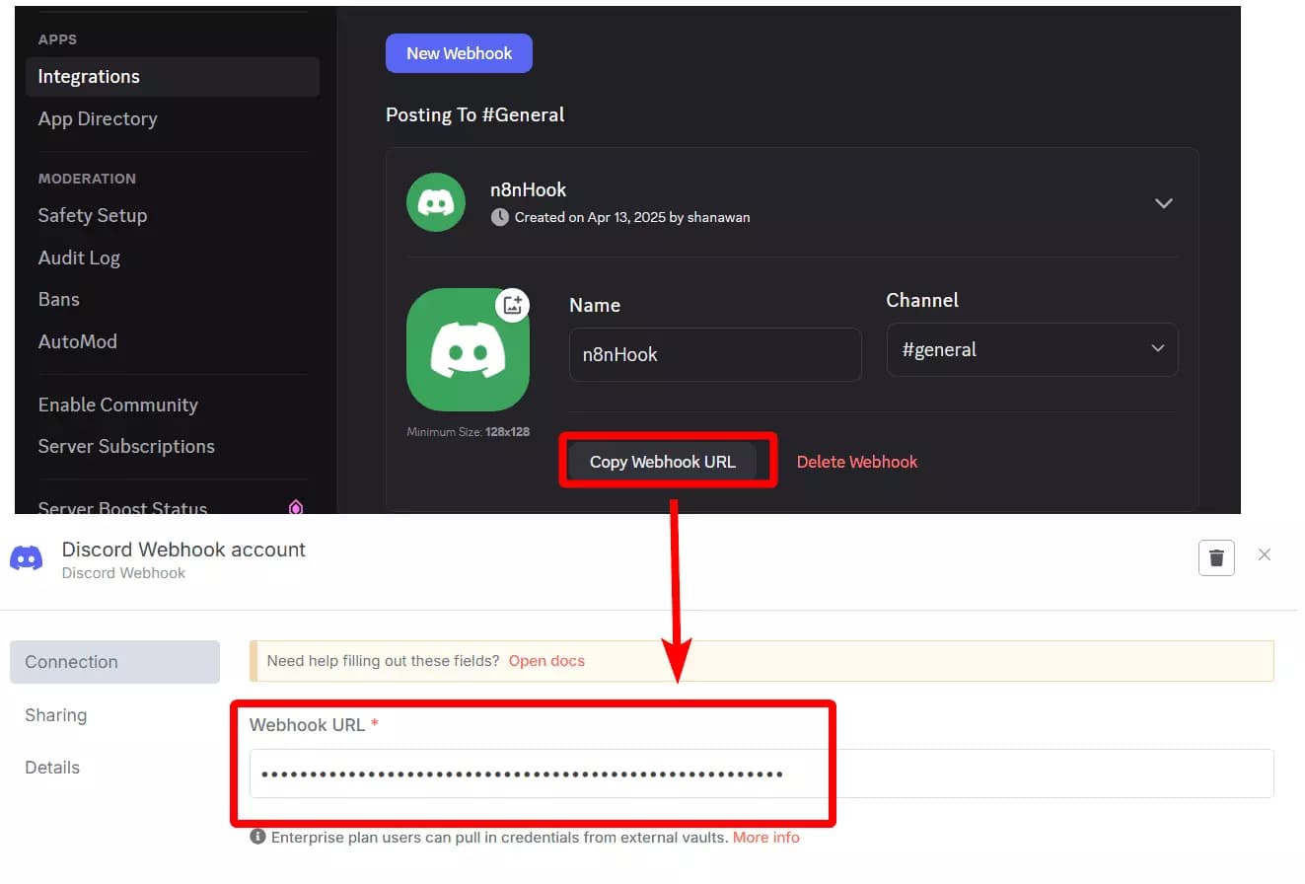Click the Minimum Size: 128x128 text
This screenshot has height=884, width=1305.
pos(468,432)
